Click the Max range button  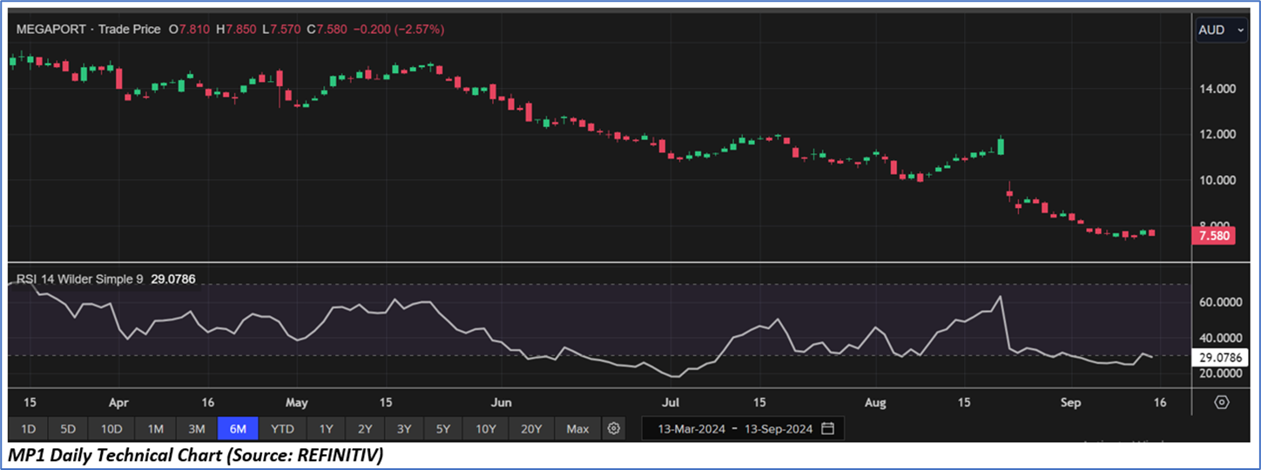pyautogui.click(x=577, y=428)
